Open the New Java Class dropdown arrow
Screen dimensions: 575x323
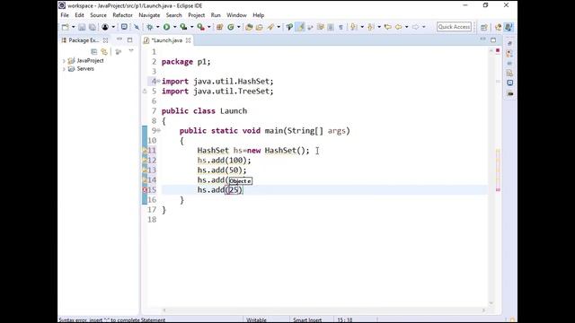click(238, 27)
